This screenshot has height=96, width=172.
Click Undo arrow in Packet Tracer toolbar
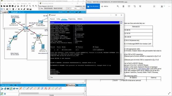(x=27, y=6)
